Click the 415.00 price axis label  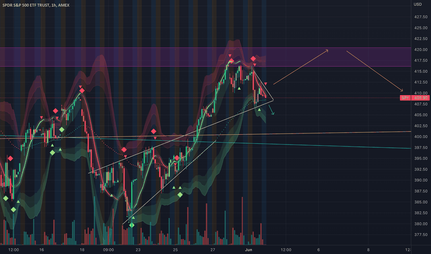tap(421, 71)
